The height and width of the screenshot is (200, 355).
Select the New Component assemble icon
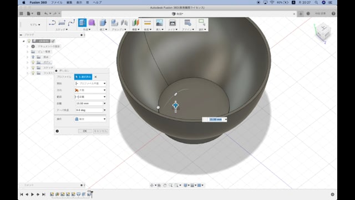[x=115, y=23]
